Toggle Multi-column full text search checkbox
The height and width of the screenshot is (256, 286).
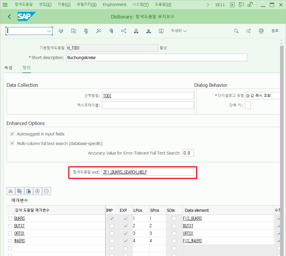[12, 144]
